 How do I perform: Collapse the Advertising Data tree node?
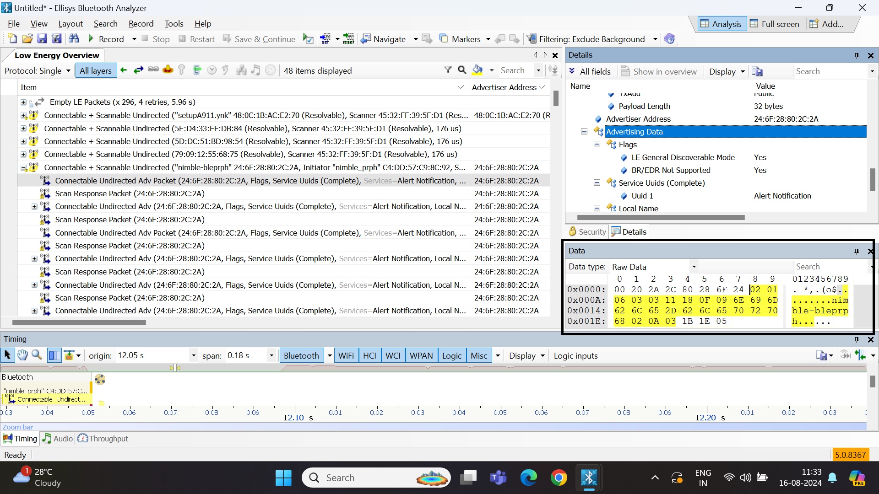[584, 131]
